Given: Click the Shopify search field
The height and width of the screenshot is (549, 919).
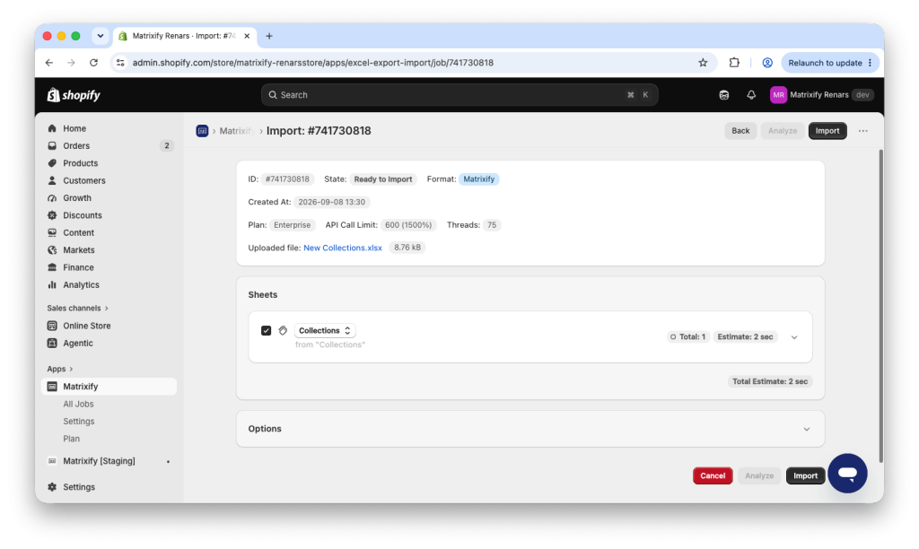Looking at the screenshot, I should pyautogui.click(x=459, y=95).
